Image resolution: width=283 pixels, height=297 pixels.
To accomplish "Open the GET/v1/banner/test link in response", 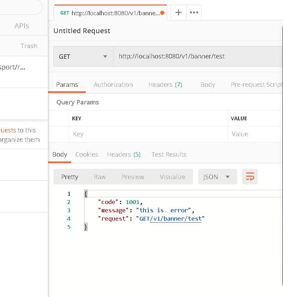I will point(175,219).
